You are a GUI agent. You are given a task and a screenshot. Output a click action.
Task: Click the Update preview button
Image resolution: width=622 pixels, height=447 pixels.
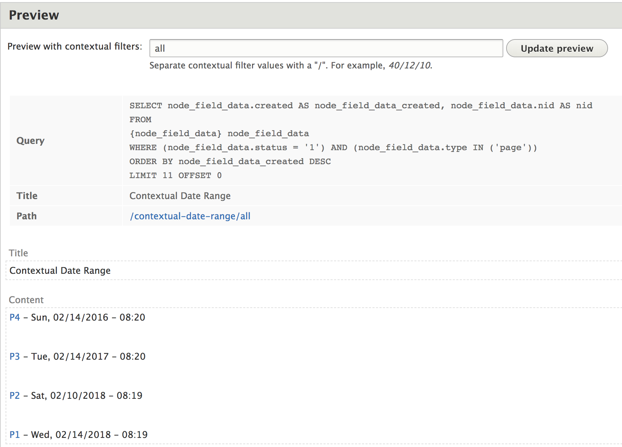tap(557, 48)
